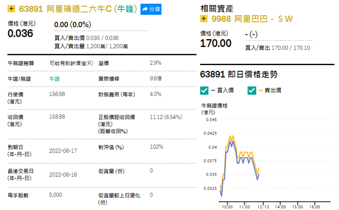Image resolution: width=339 pixels, height=210 pixels.
Task: Select expiry date 2022-06-17
Action: click(x=63, y=151)
